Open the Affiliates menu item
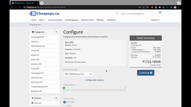Image resolution: width=191 pixels, height=107 pixels. pyautogui.click(x=100, y=20)
